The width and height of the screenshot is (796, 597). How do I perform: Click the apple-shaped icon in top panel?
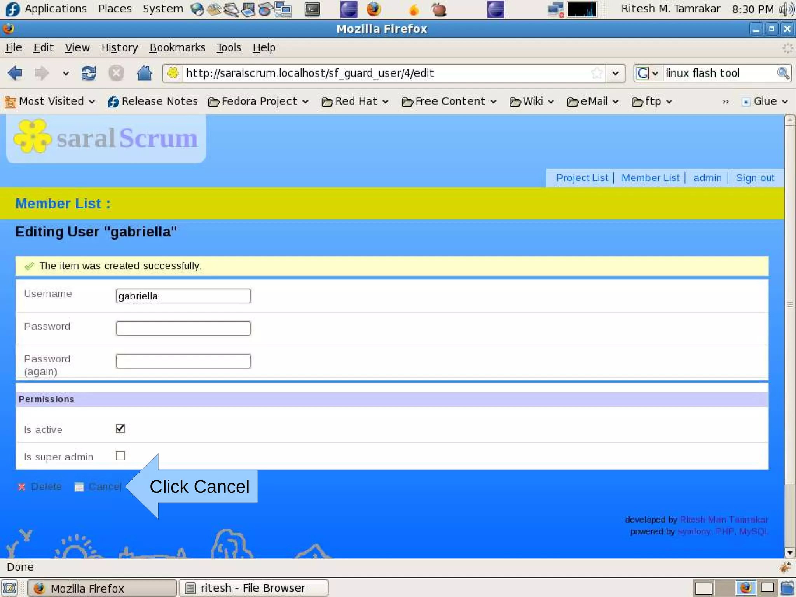[439, 9]
